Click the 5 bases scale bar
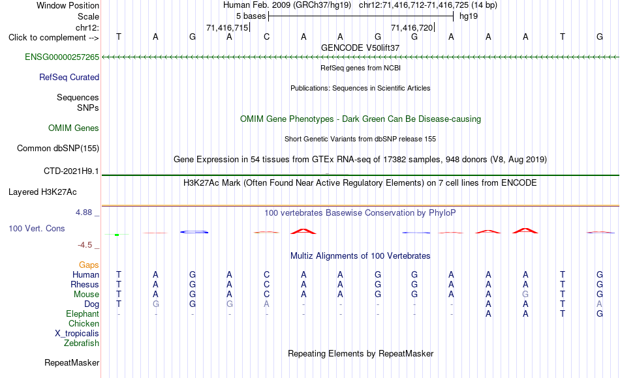The height and width of the screenshot is (378, 620). click(361, 16)
